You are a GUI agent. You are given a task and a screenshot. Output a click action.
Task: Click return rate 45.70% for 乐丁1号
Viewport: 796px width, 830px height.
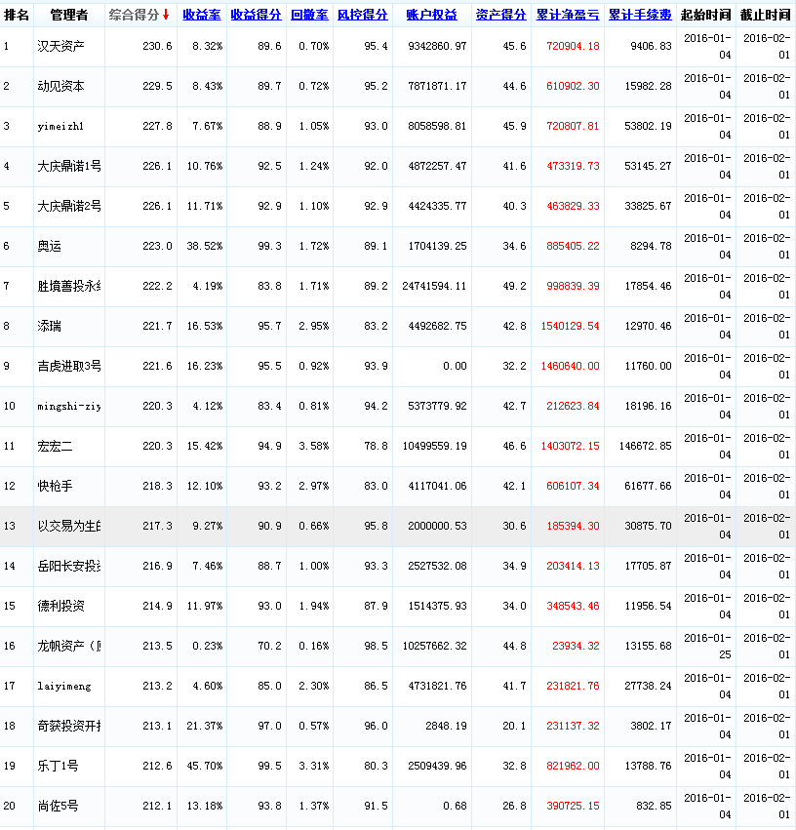(205, 766)
